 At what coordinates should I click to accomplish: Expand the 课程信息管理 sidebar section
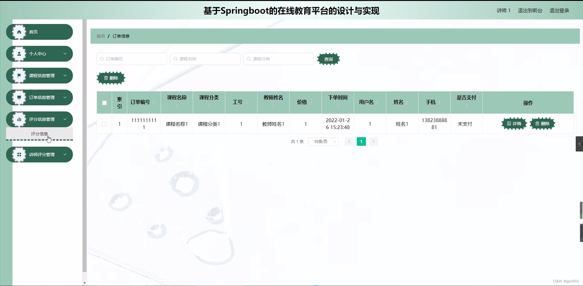tap(65, 75)
